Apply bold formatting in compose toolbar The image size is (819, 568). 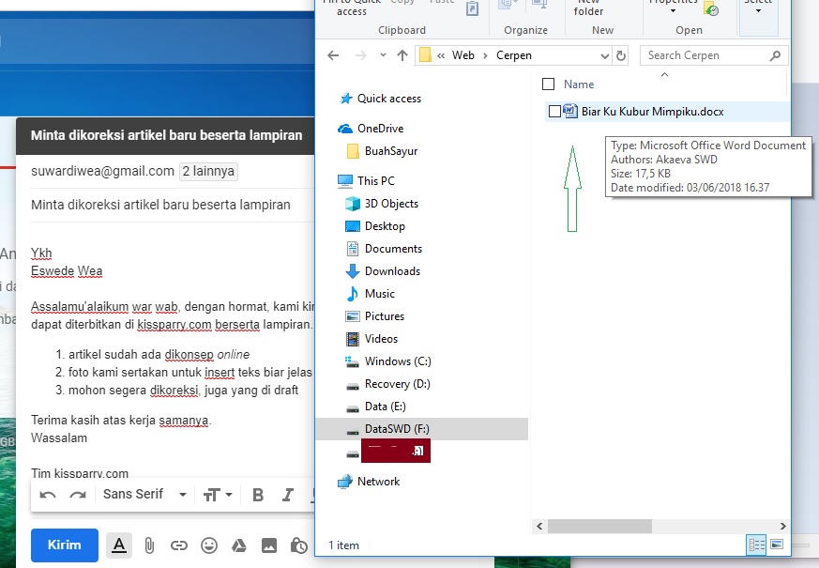point(258,495)
